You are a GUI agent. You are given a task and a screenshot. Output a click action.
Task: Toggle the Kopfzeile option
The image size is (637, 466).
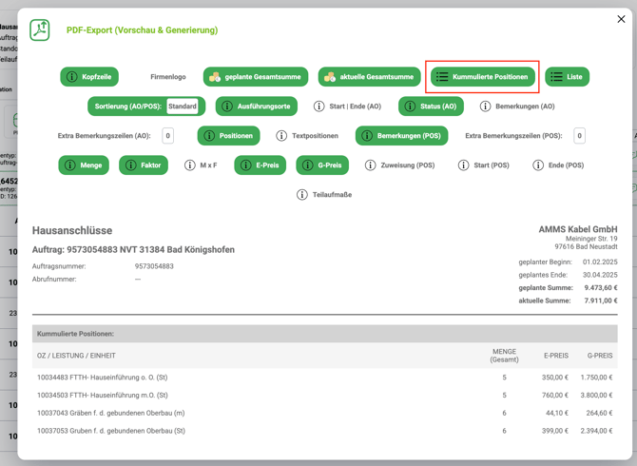coord(89,77)
